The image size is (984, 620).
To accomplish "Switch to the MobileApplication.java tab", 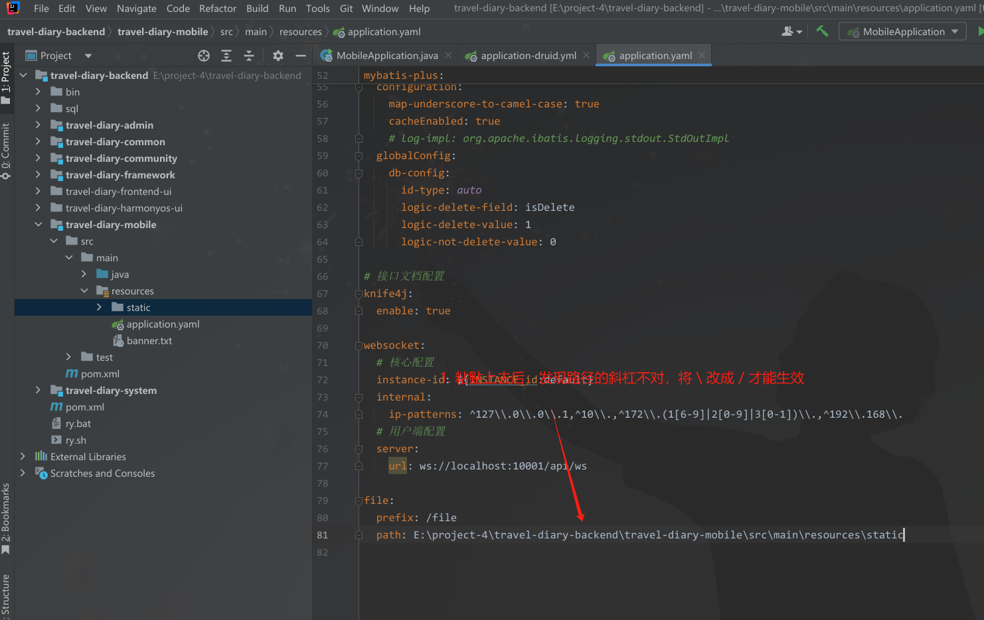I will coord(386,56).
